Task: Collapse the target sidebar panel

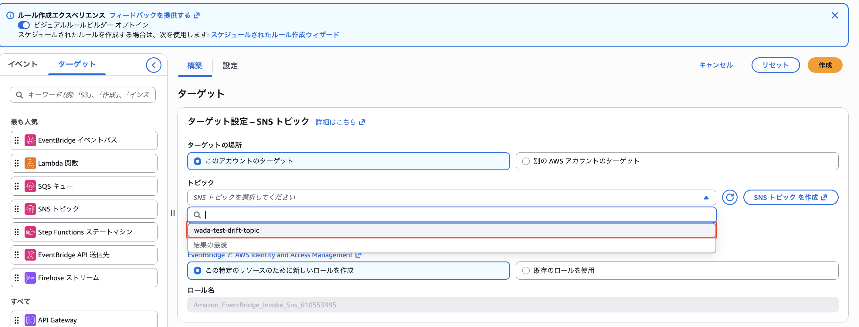Action: coord(154,65)
